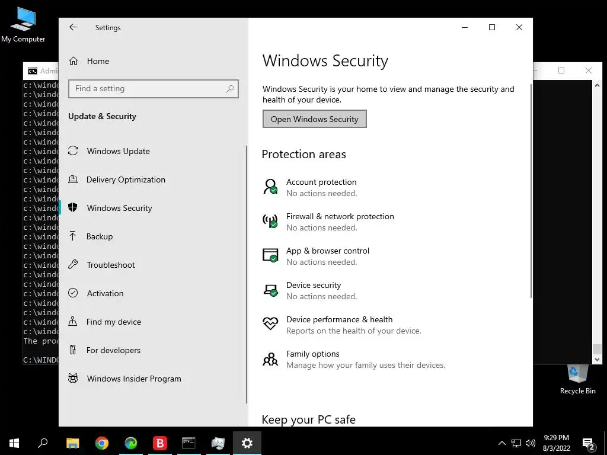607x455 pixels.
Task: Open the Activation page
Action: click(x=154, y=293)
